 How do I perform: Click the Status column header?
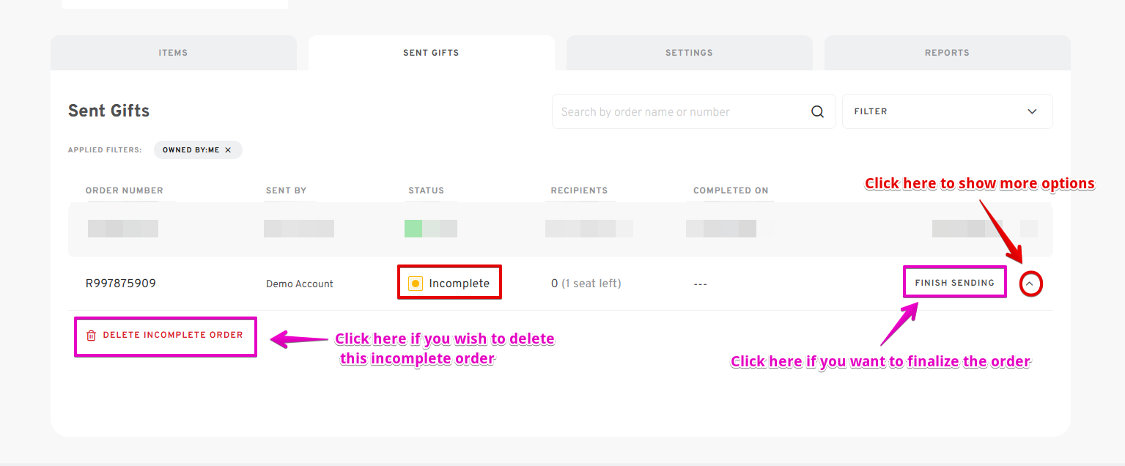[427, 191]
